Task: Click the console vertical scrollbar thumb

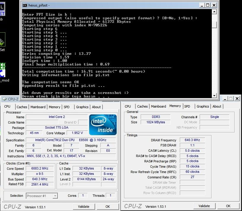Action: (x=214, y=25)
